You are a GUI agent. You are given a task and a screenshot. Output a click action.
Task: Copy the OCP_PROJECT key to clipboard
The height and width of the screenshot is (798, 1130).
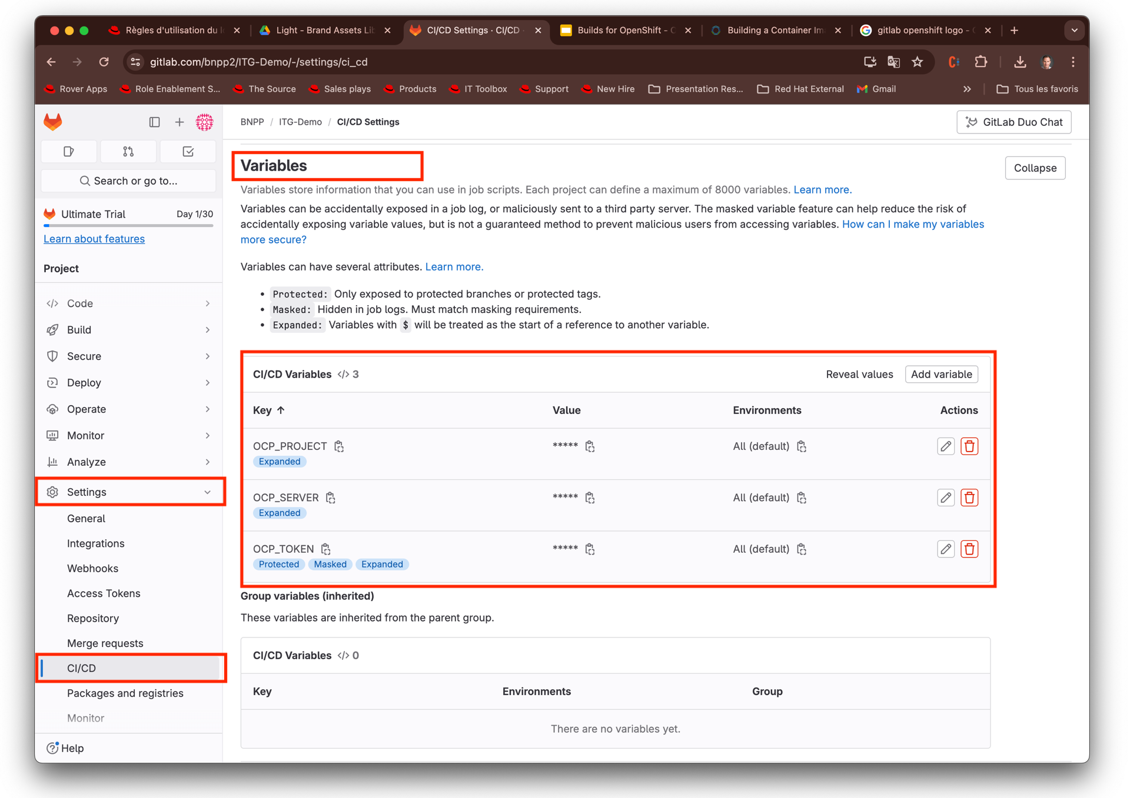coord(339,446)
